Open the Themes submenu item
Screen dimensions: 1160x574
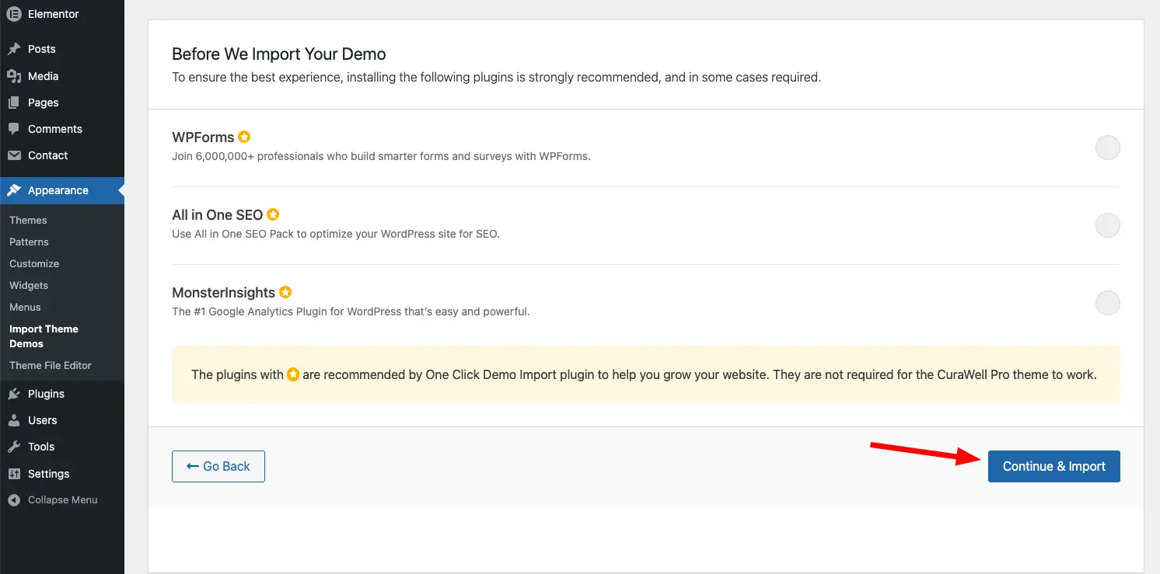click(28, 220)
